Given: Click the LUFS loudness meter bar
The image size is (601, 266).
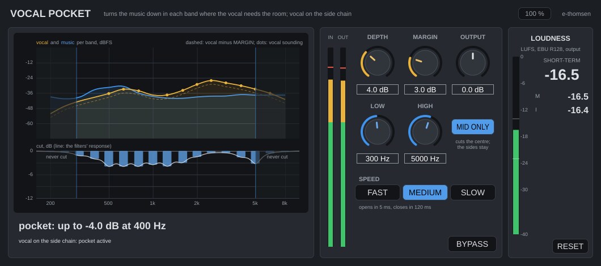Looking at the screenshot, I should click(516, 145).
